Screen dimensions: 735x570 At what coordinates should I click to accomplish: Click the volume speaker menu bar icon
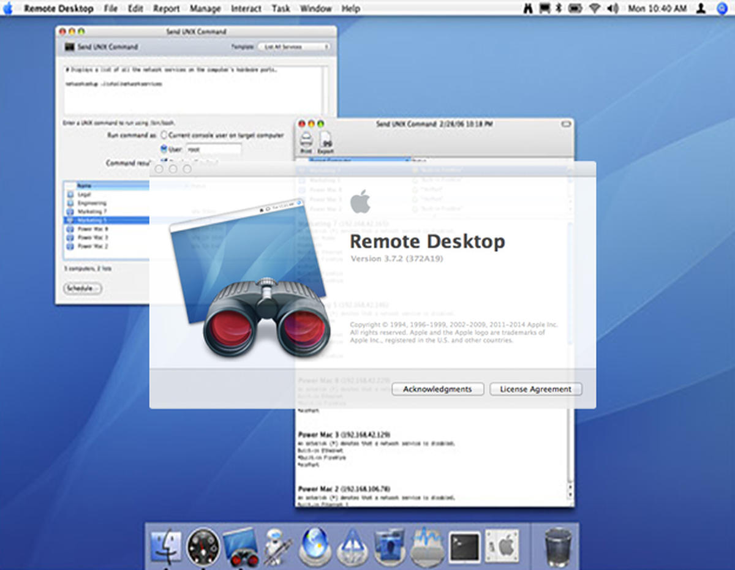(612, 9)
